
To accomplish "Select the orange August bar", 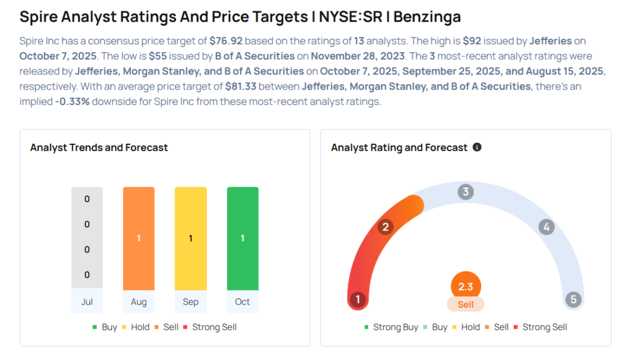I will (138, 238).
